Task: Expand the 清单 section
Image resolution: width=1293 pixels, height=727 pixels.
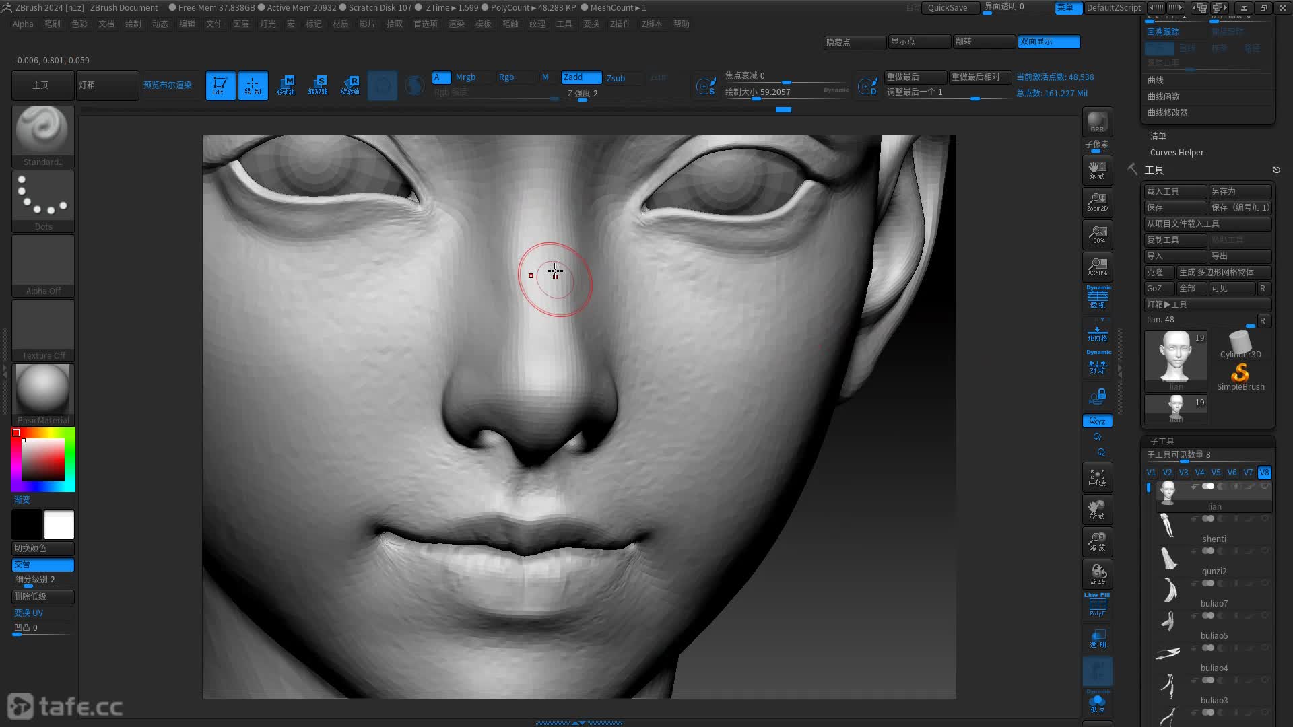Action: [x=1158, y=136]
